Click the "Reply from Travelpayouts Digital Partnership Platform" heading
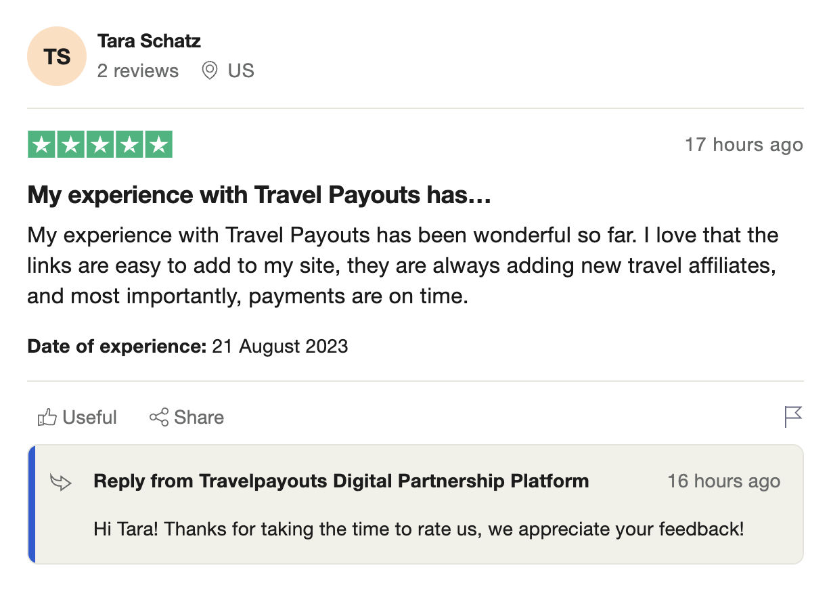The image size is (831, 593). point(341,481)
